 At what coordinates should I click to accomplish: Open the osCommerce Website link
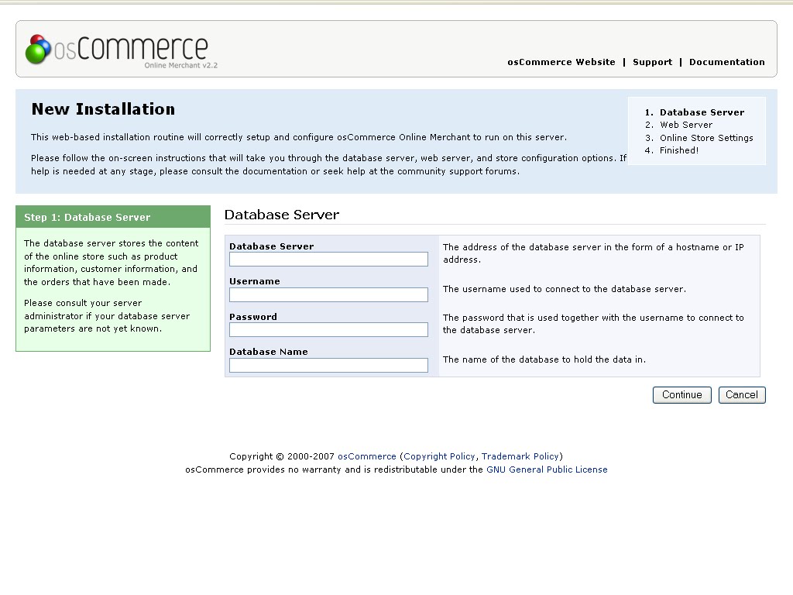(561, 62)
